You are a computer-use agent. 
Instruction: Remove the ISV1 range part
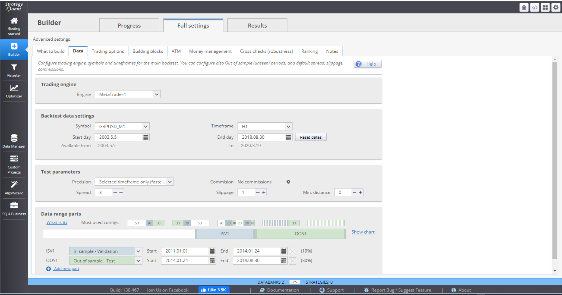click(292, 251)
